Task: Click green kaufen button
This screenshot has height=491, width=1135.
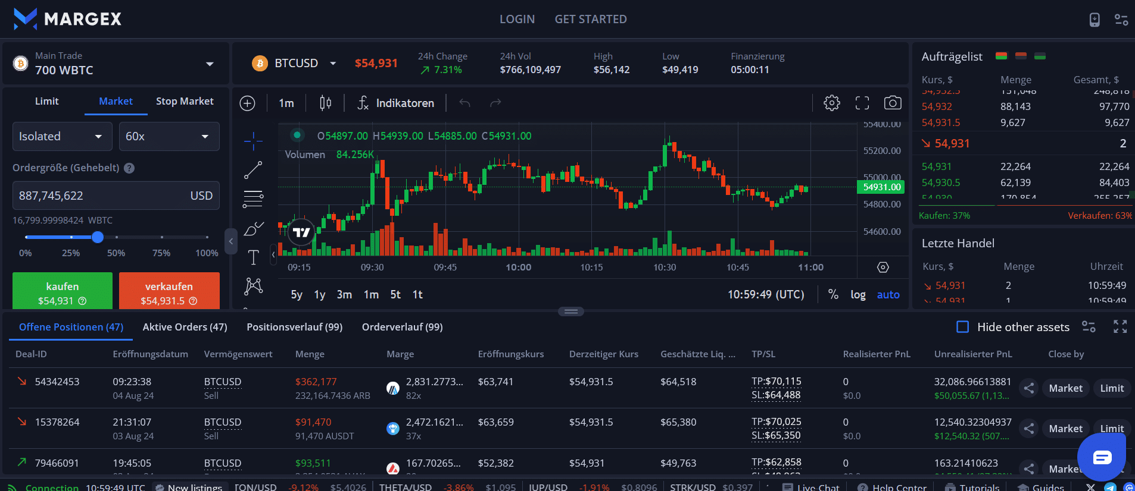Action: point(63,291)
